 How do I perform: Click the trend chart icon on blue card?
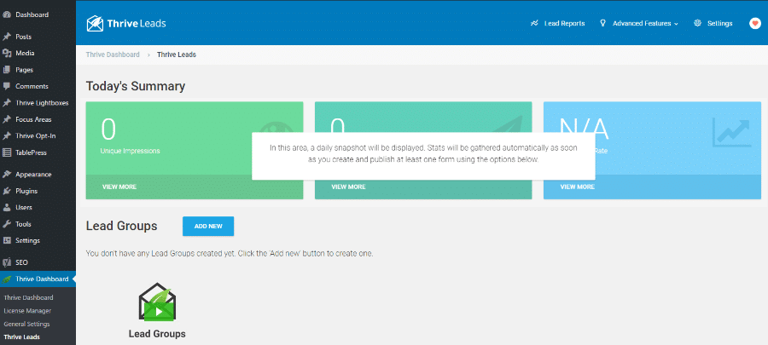click(731, 133)
